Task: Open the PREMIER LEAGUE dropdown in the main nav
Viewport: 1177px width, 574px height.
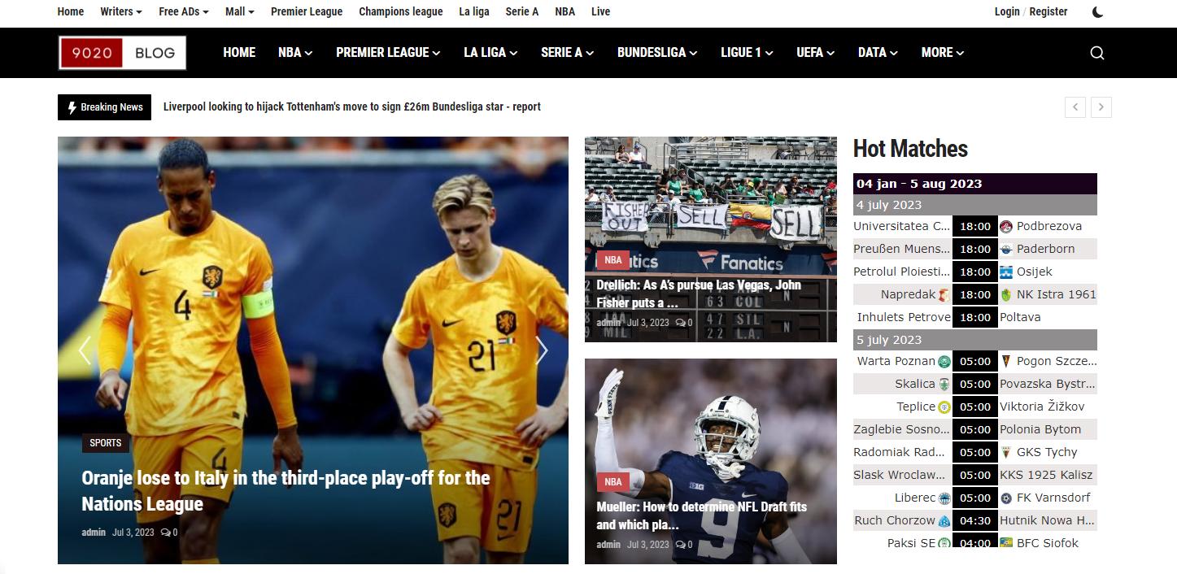Action: tap(388, 52)
